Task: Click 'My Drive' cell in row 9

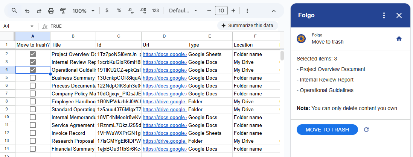Action: (255, 109)
